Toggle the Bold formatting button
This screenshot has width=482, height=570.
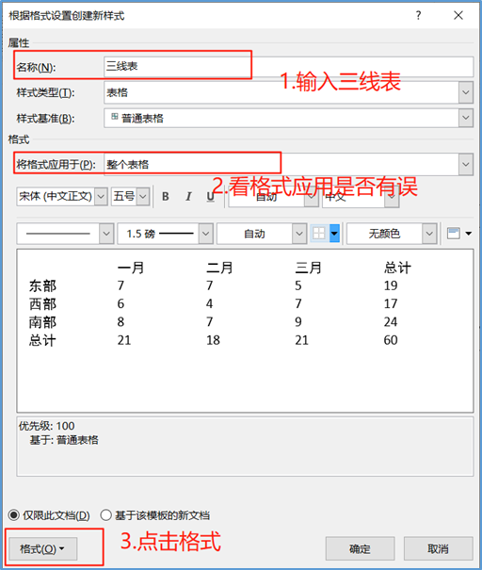tap(166, 196)
